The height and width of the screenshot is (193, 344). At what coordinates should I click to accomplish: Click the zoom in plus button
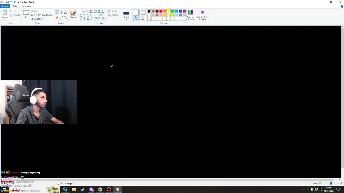point(342,184)
